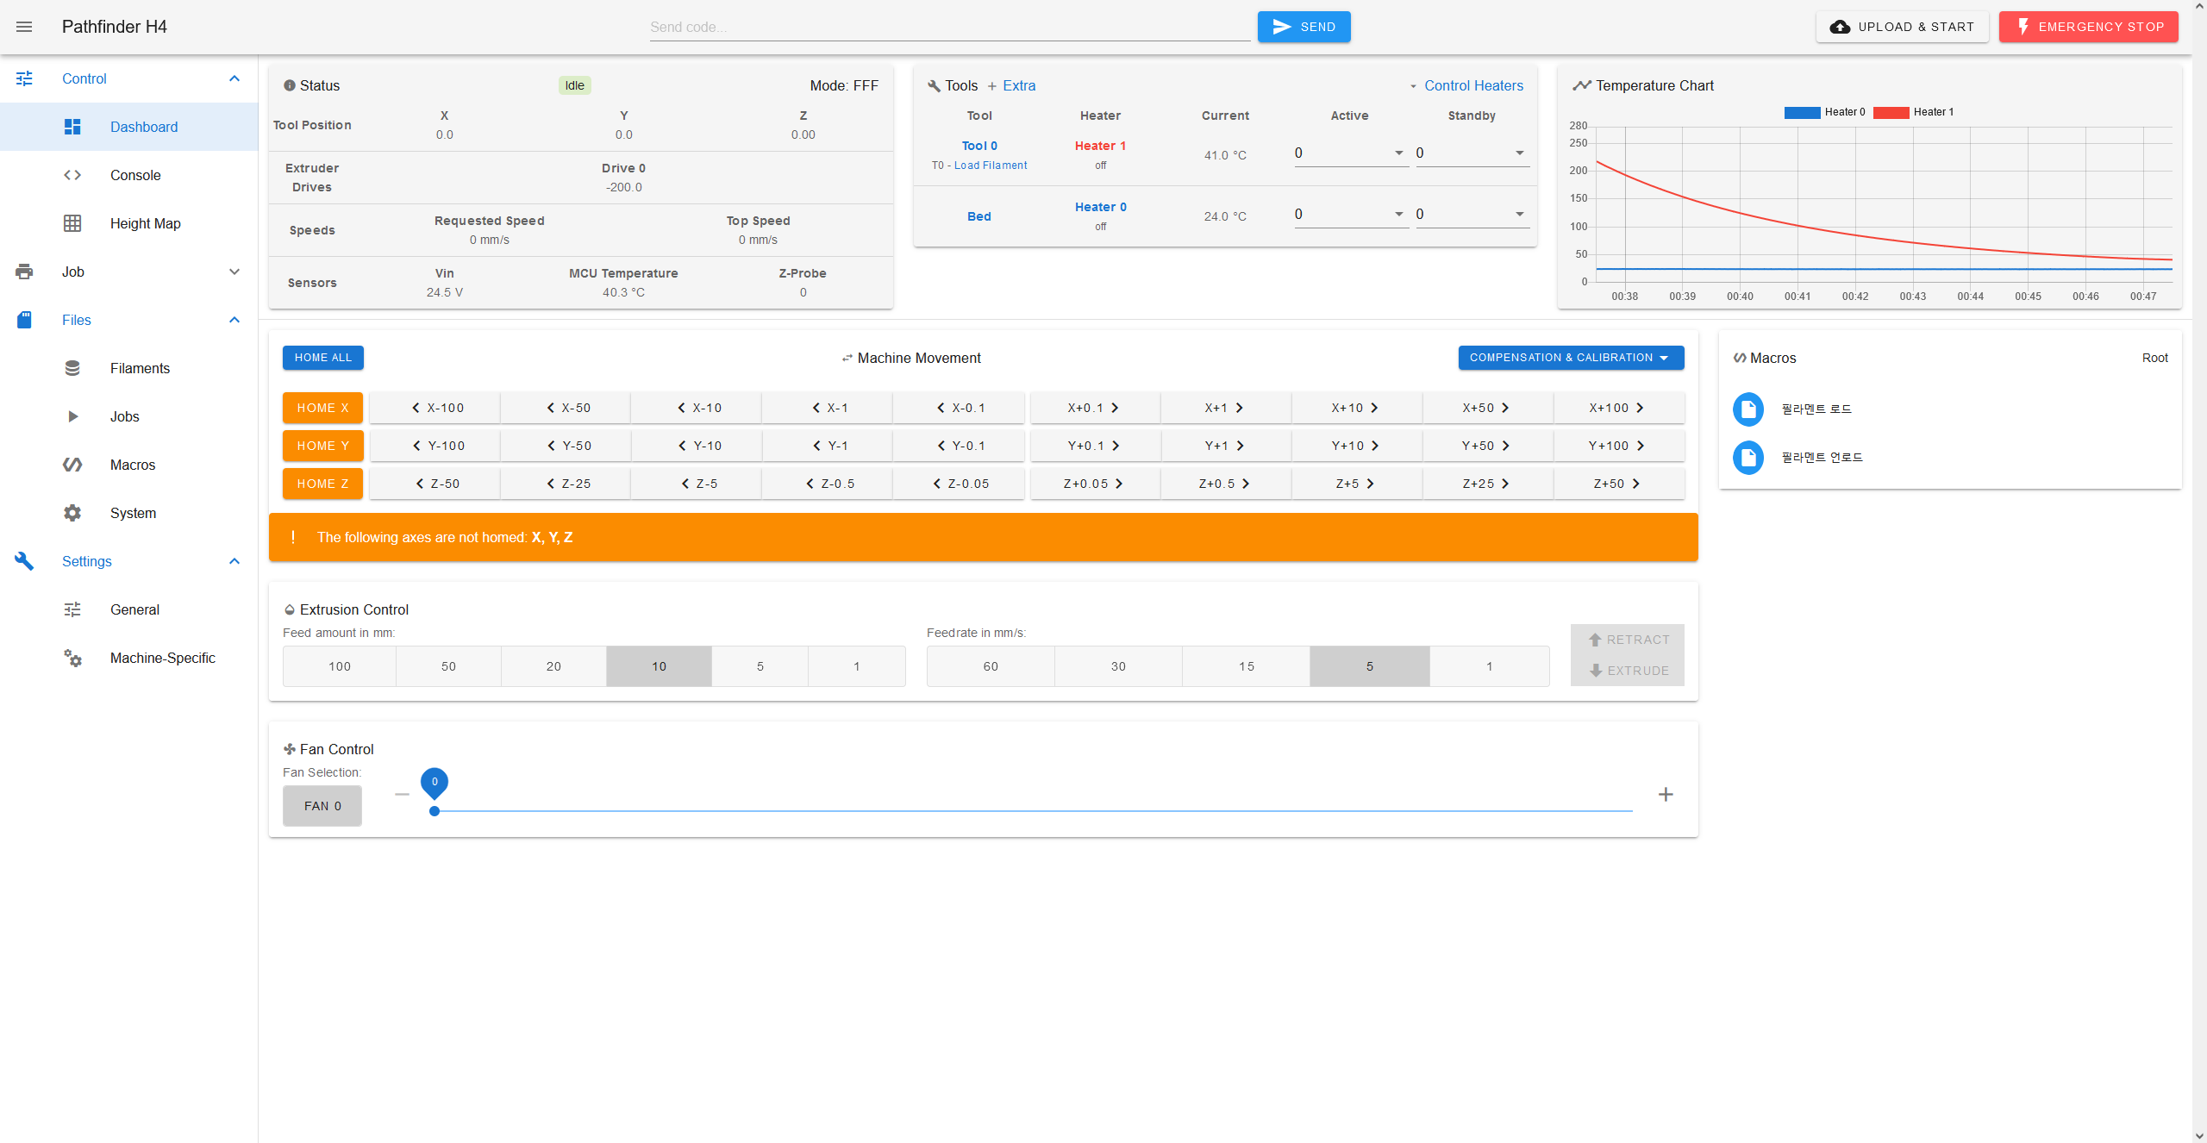Click the Height Map grid icon

[72, 223]
